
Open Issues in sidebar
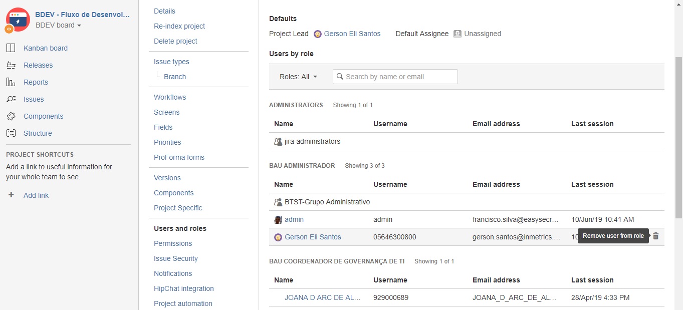point(34,99)
